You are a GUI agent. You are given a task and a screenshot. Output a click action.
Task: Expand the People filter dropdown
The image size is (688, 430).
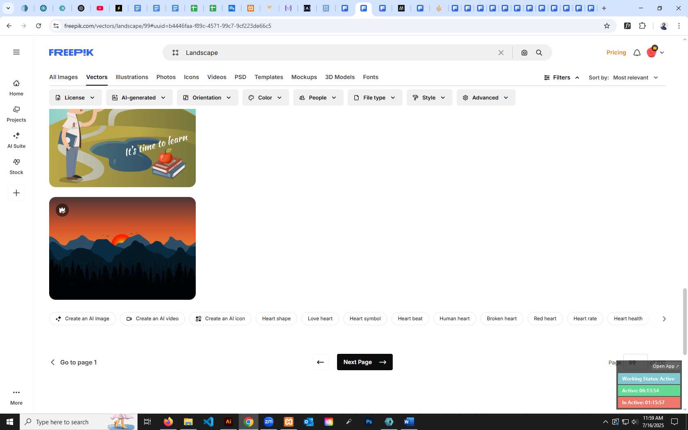318,97
